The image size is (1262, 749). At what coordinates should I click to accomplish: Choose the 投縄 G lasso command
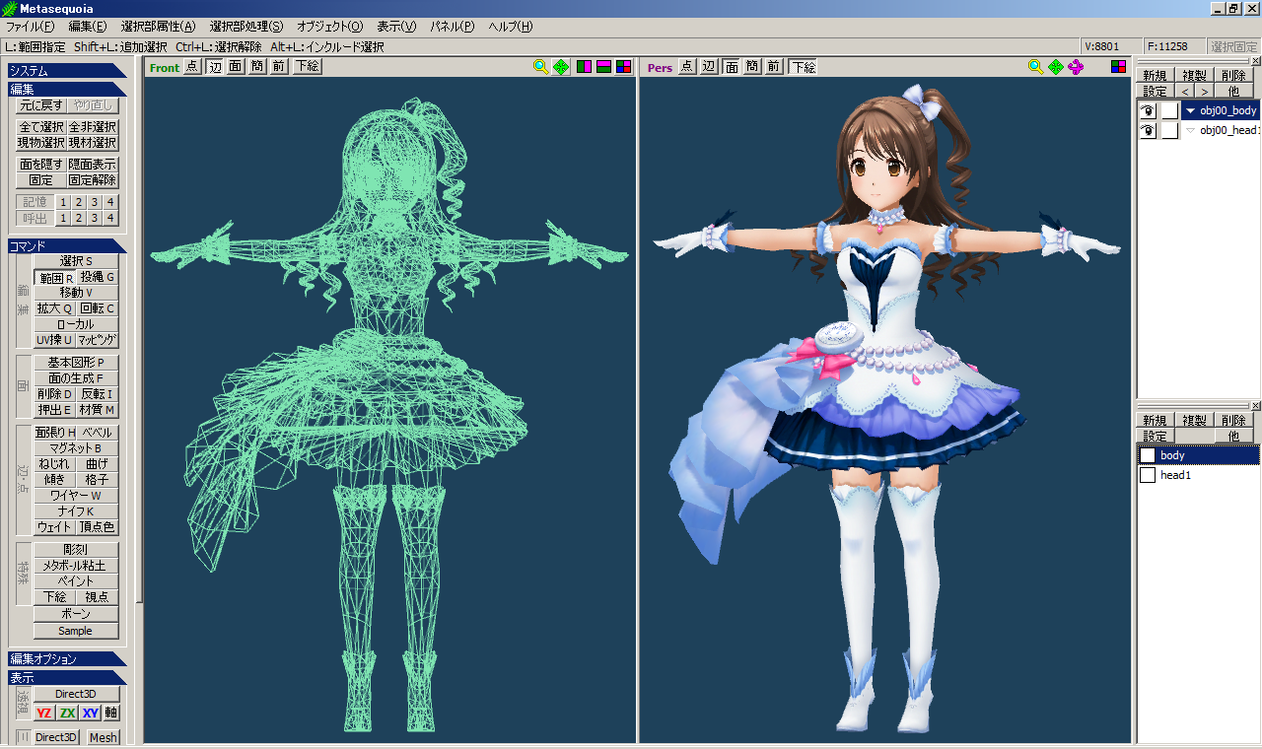98,278
